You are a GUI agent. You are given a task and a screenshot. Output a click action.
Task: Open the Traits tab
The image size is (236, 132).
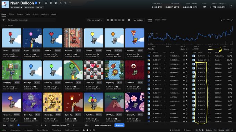click(x=27, y=14)
